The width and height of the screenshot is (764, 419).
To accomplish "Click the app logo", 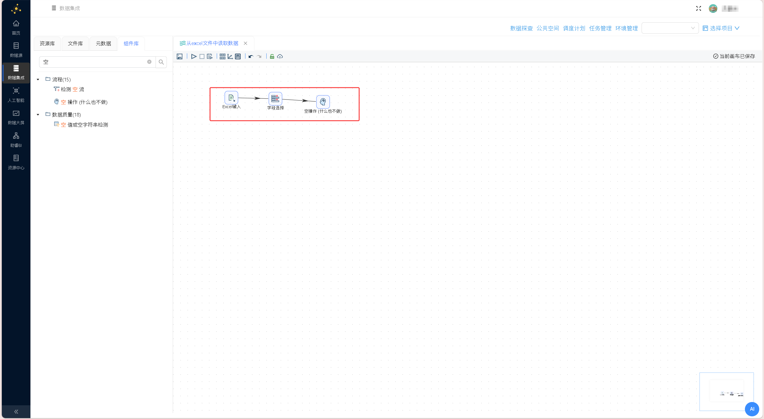I will click(x=16, y=9).
